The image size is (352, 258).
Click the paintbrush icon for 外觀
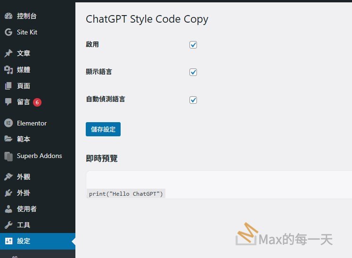coord(8,177)
